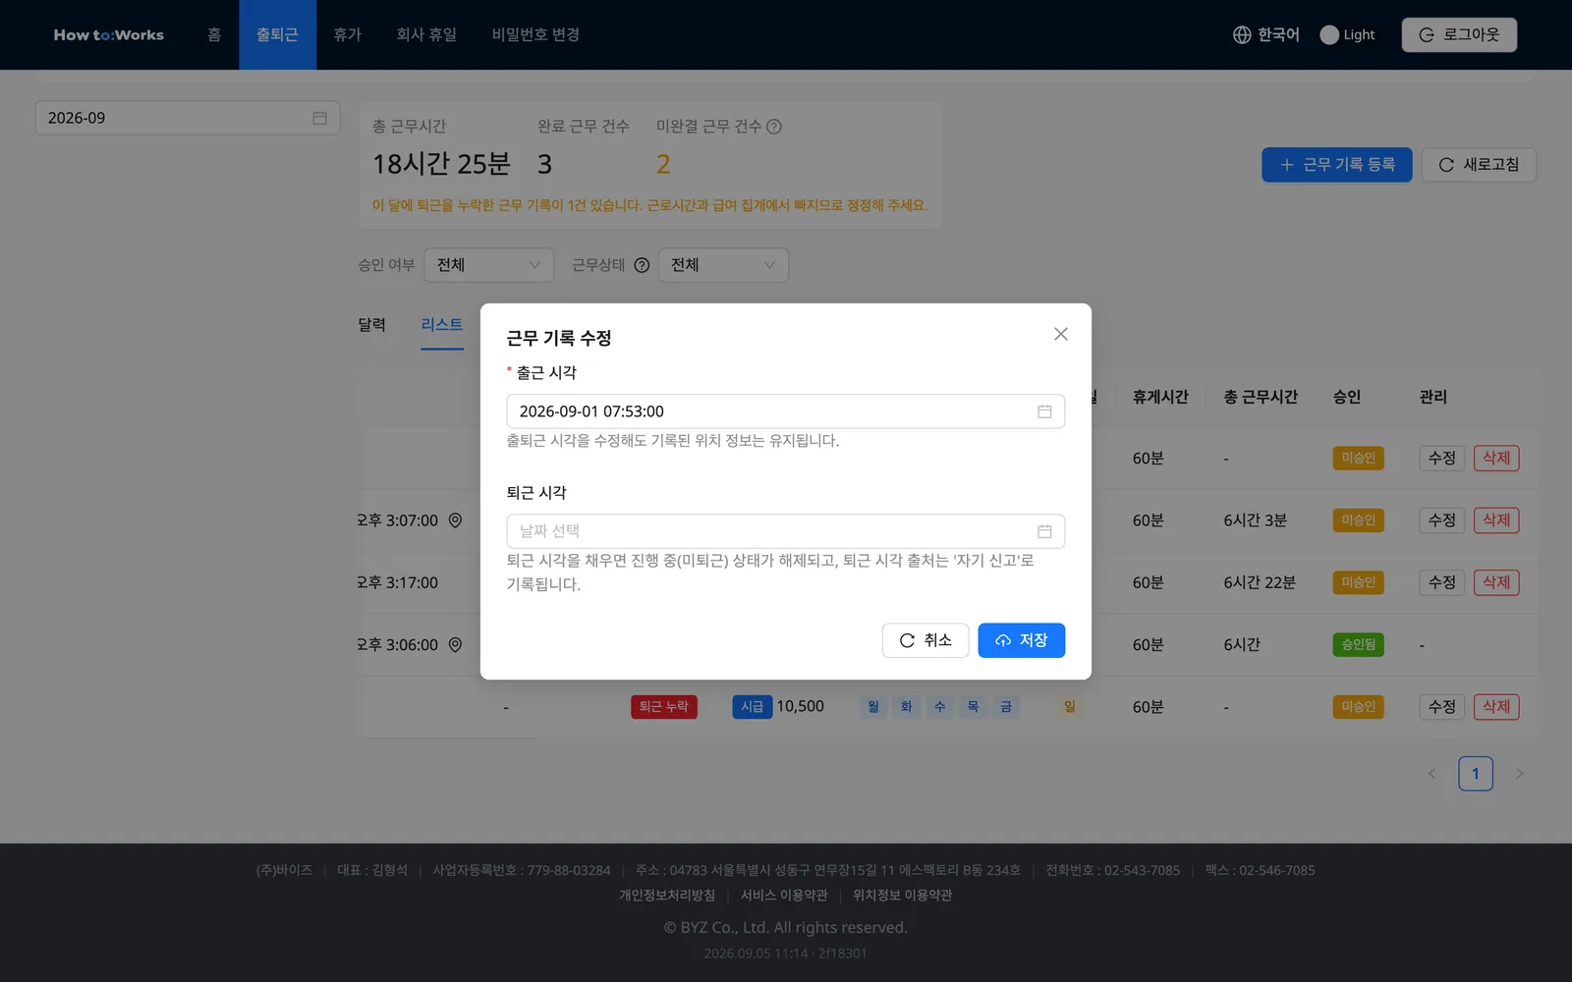
Task: Delete the 퇴근 누락 row
Action: [1496, 707]
